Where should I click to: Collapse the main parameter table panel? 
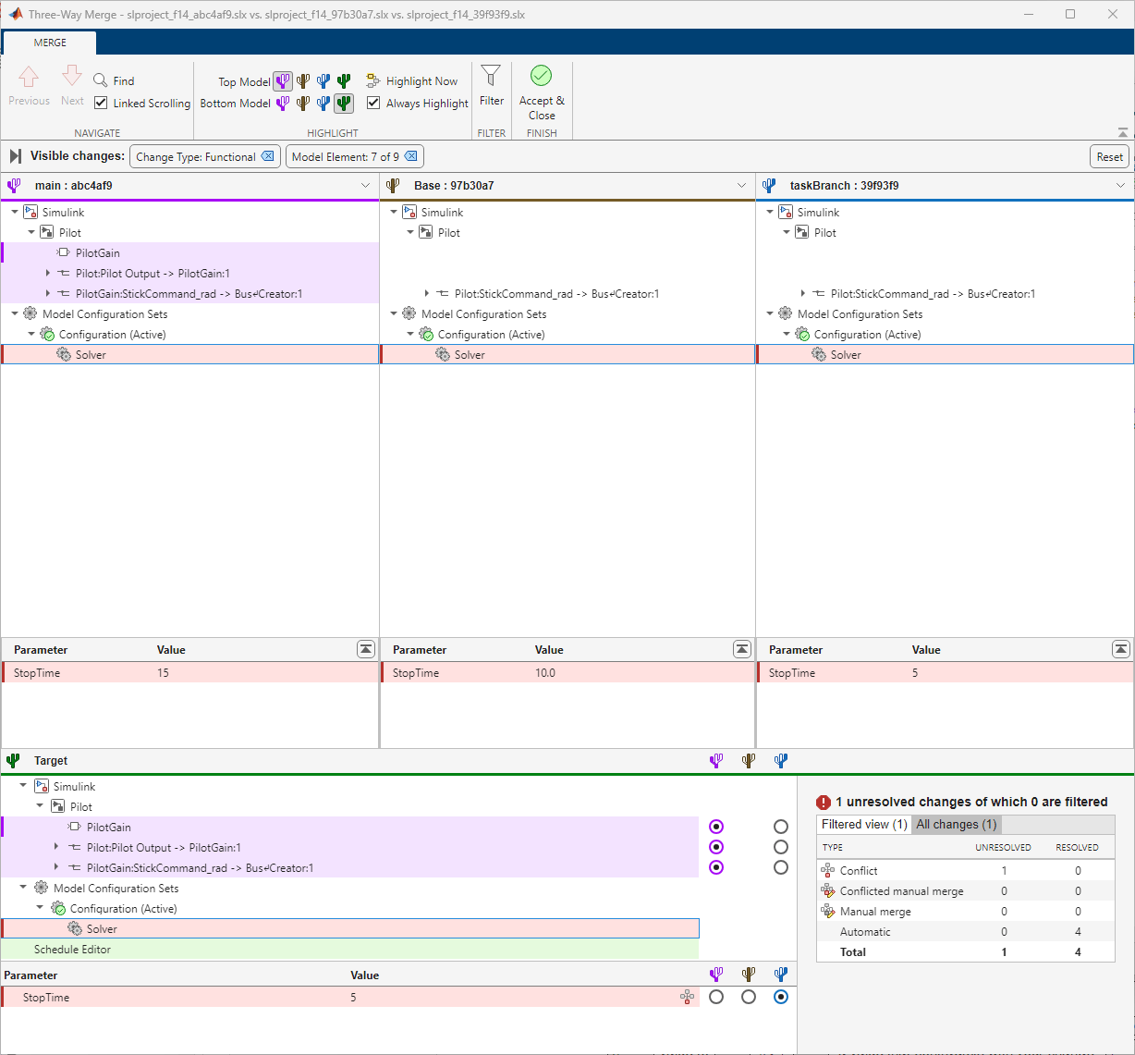click(x=366, y=650)
